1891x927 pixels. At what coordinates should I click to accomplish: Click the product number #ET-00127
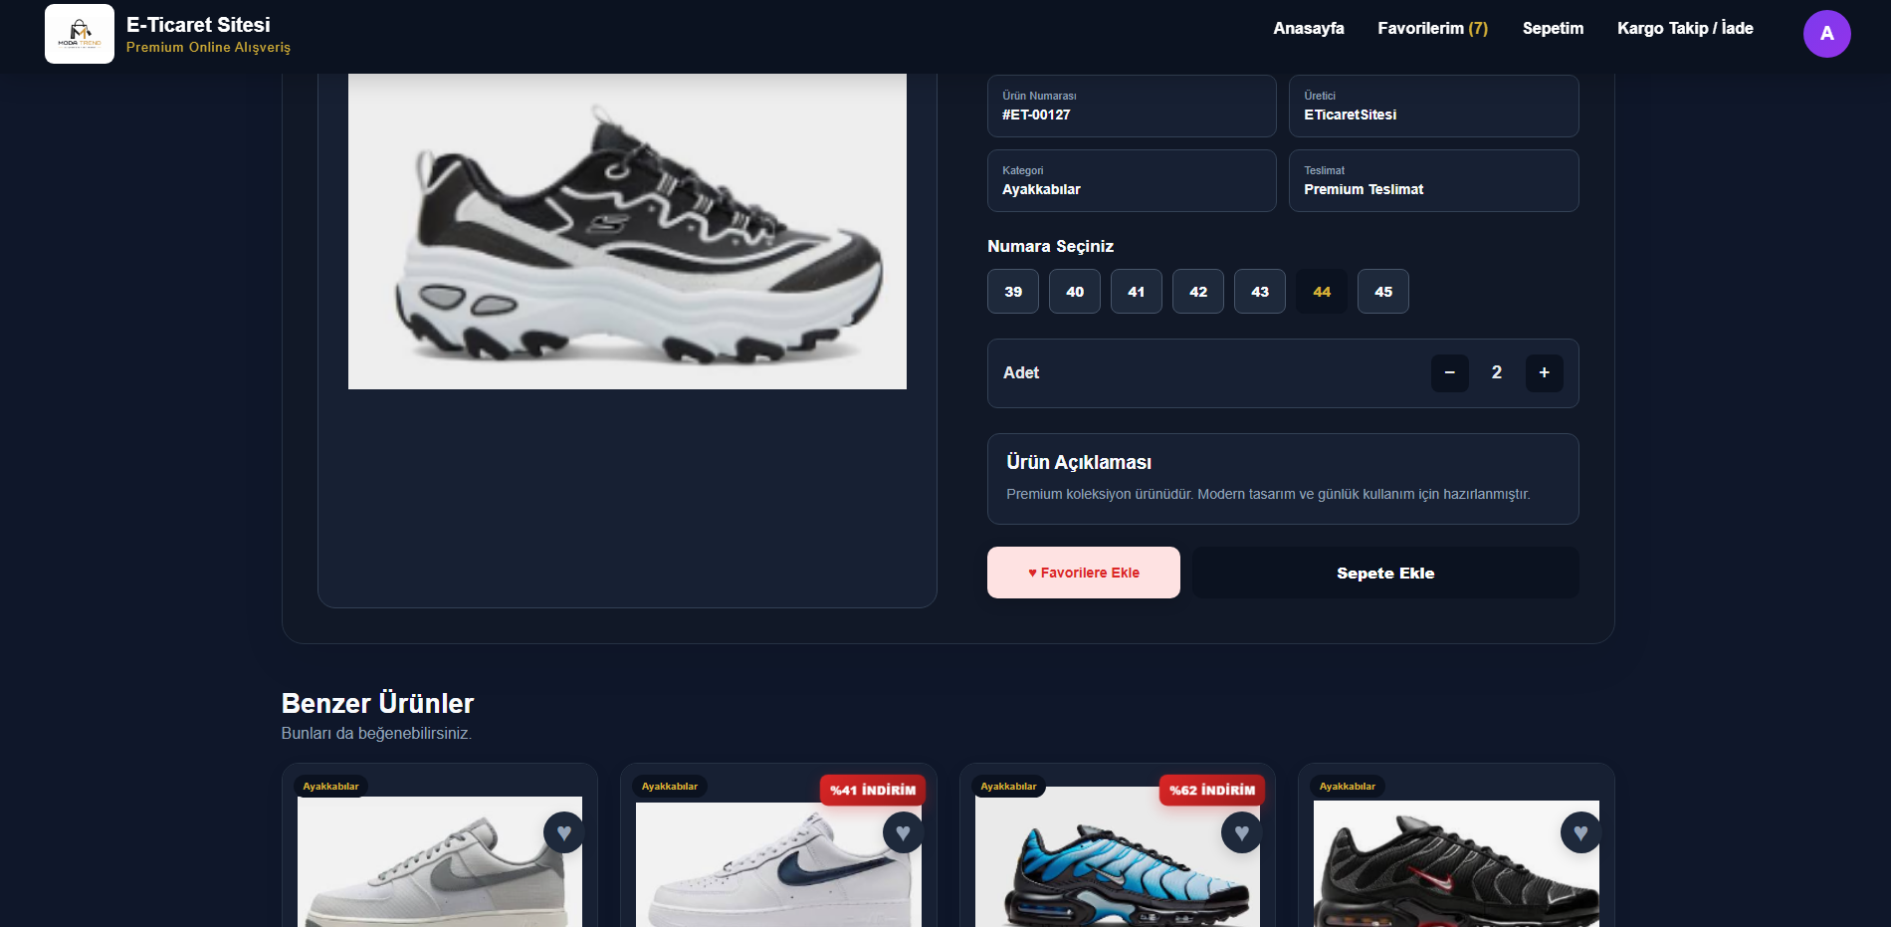pyautogui.click(x=1036, y=115)
